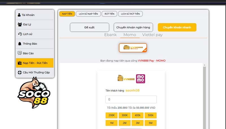Click the Đại Lý group icon
The height and width of the screenshot is (129, 226).
[19, 25]
